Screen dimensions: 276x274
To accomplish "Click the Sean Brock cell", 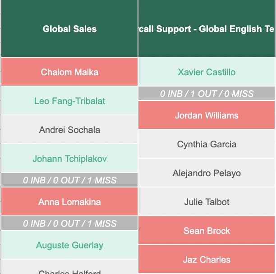I will pyautogui.click(x=207, y=231).
